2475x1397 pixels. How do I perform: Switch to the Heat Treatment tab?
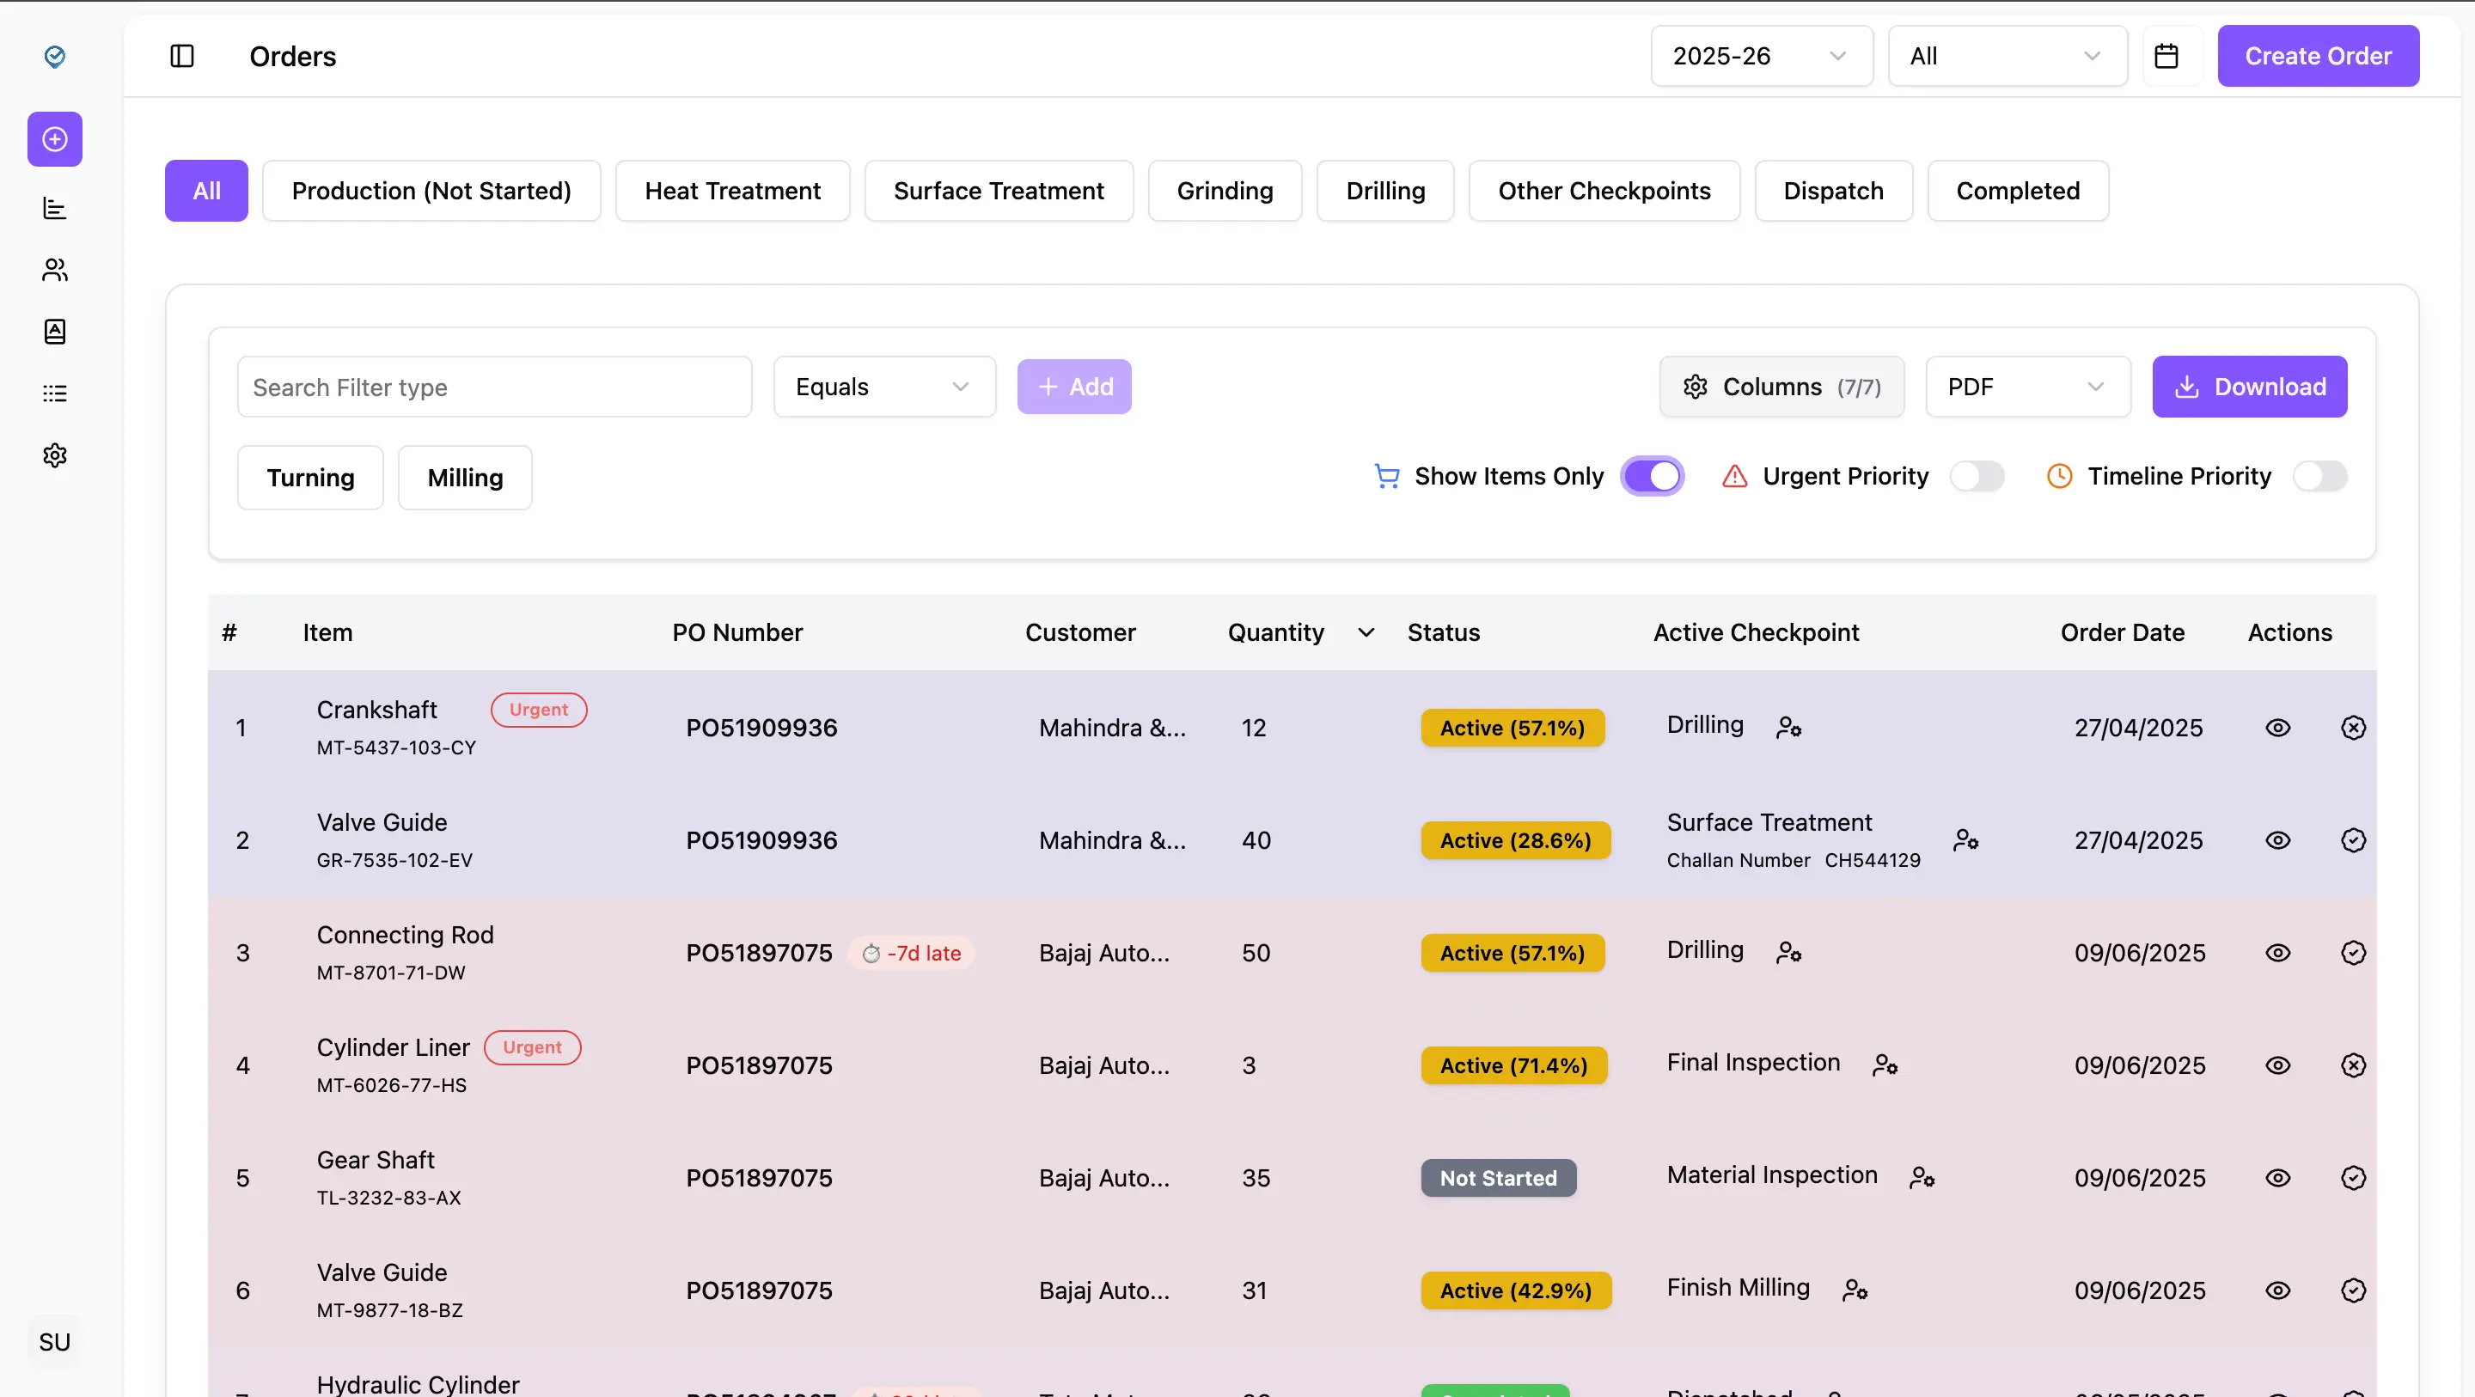[x=732, y=190]
